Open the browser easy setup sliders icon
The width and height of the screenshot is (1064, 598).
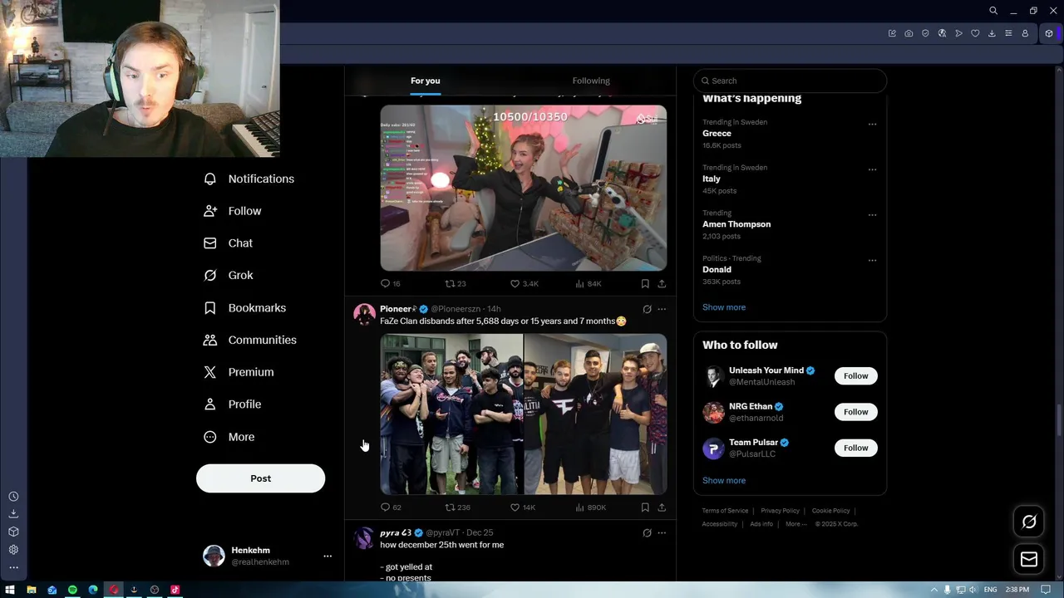pyautogui.click(x=1008, y=33)
